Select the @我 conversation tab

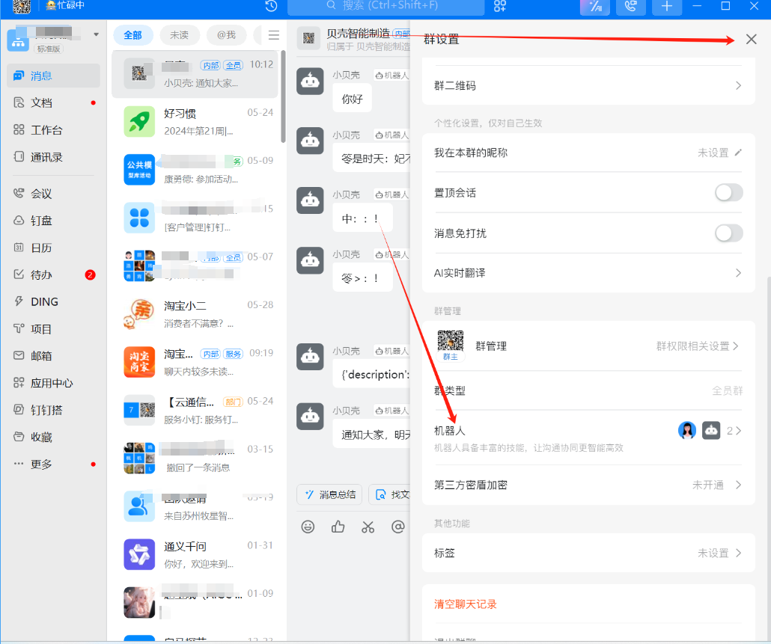(x=227, y=35)
